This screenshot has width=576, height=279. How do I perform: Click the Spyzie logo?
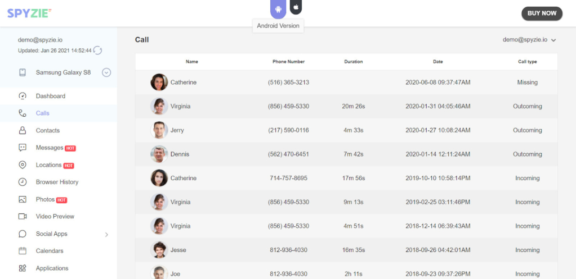(x=29, y=13)
